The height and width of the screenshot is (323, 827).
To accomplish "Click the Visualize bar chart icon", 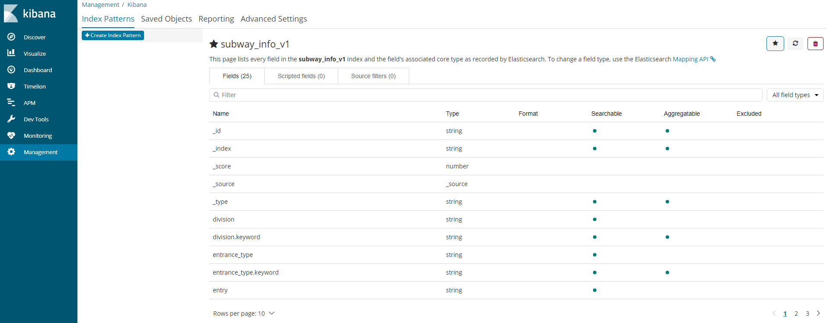I will (x=11, y=53).
